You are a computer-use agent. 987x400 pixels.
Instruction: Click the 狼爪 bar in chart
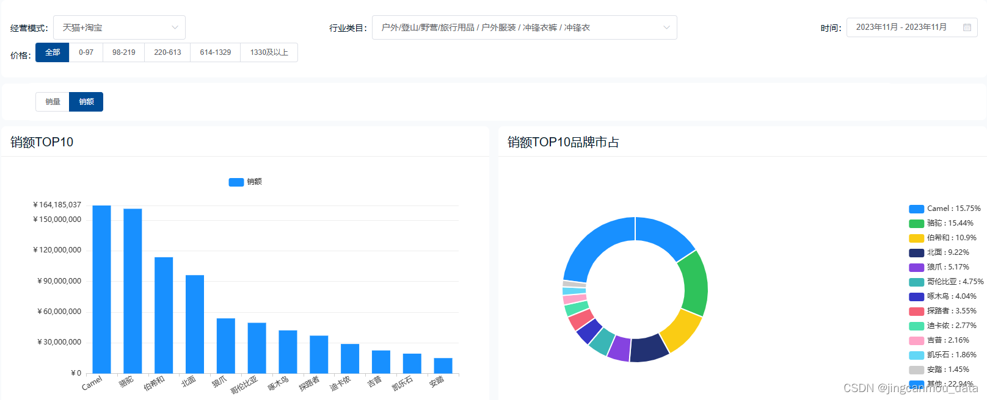[x=226, y=346]
